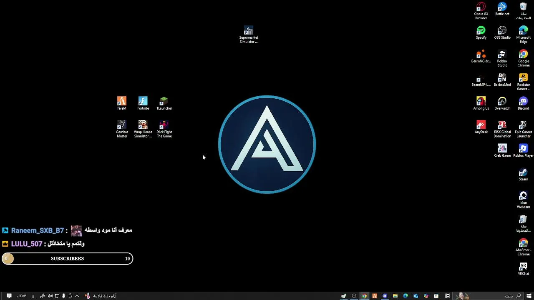The height and width of the screenshot is (300, 534).
Task: Select the Abo3mer - Chrome shortcut
Action: coord(524,247)
